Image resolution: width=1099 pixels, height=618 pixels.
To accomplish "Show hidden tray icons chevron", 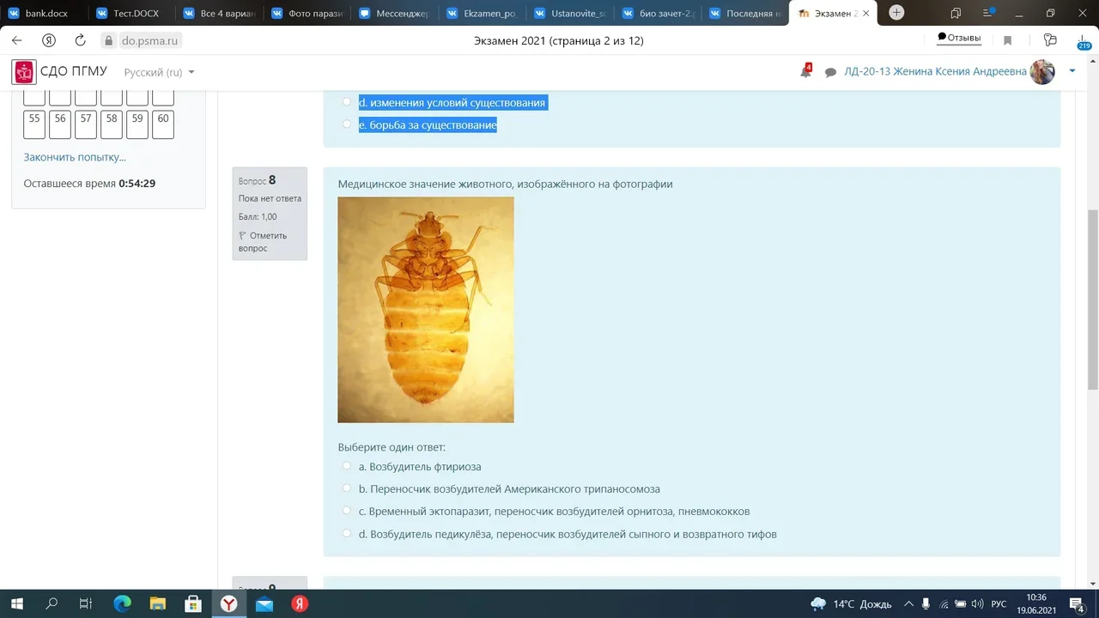I will tap(908, 603).
